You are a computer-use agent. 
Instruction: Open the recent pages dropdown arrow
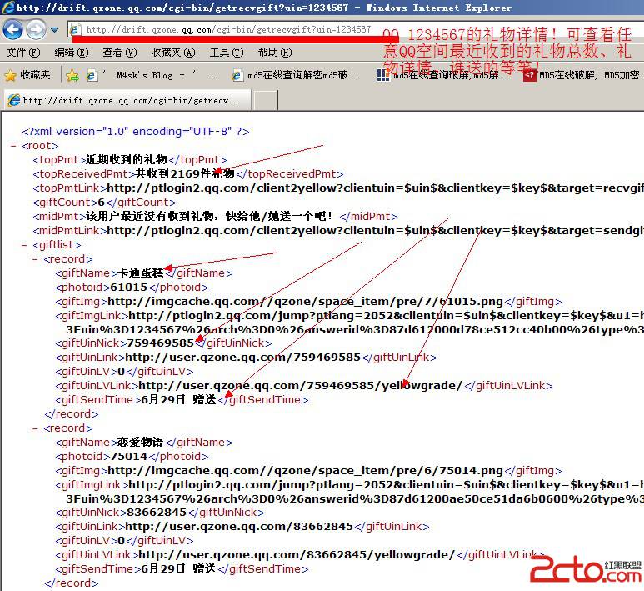click(54, 29)
